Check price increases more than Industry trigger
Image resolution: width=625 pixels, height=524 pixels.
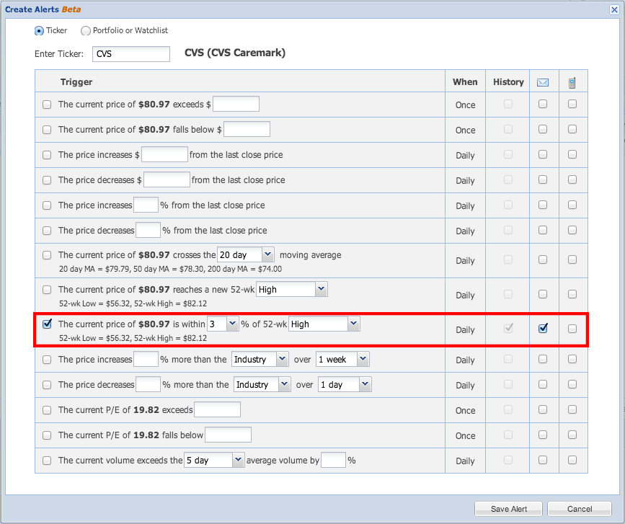(x=47, y=360)
